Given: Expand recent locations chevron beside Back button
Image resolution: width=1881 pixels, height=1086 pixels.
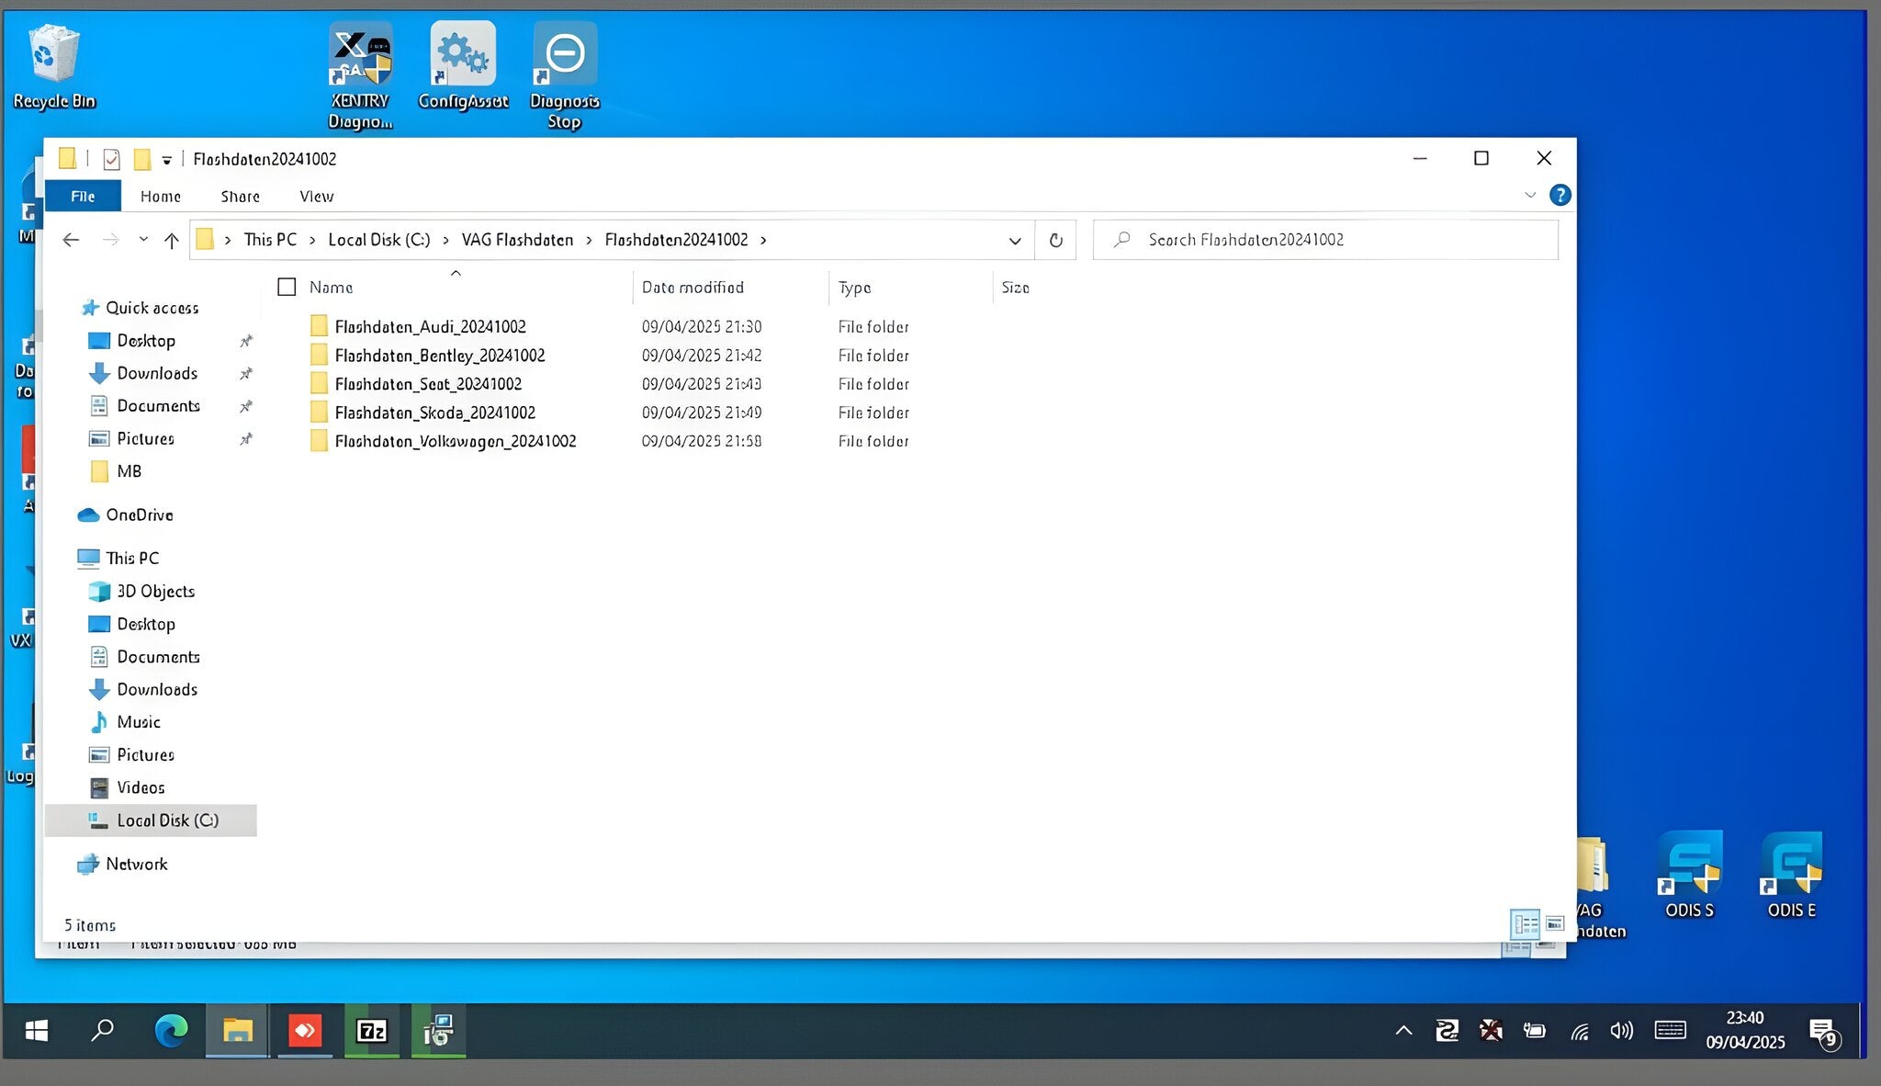Looking at the screenshot, I should coord(142,240).
